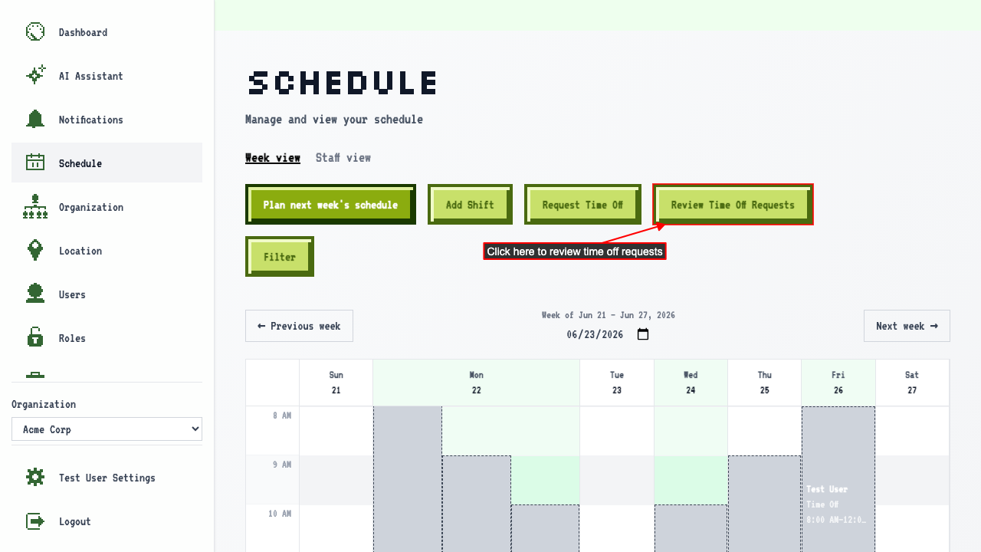The image size is (981, 552).
Task: Switch to the Staff view tab
Action: pyautogui.click(x=343, y=158)
